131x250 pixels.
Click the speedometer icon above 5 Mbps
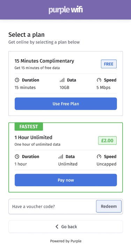[x=99, y=80]
